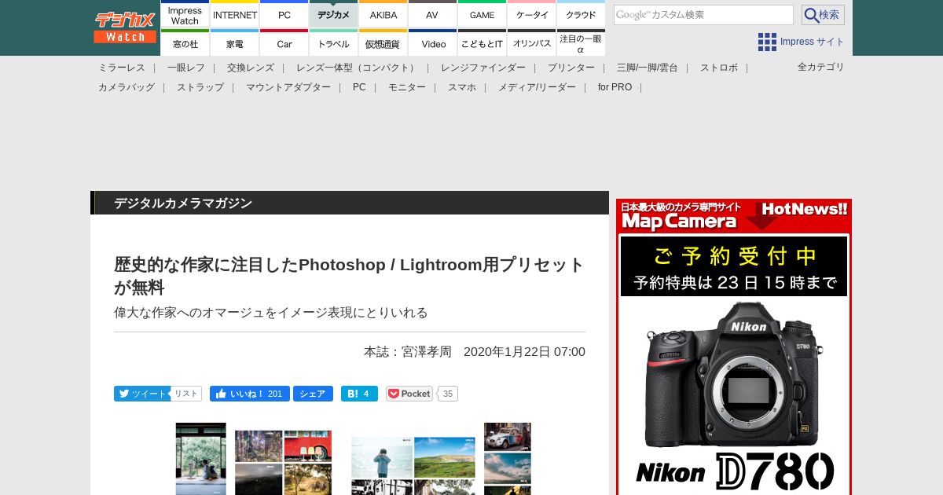Open the AKIBA tab
Viewport: 943px width, 495px height.
[383, 14]
